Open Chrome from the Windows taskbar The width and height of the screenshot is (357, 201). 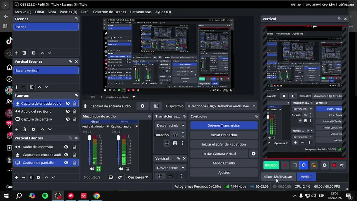(x=97, y=196)
